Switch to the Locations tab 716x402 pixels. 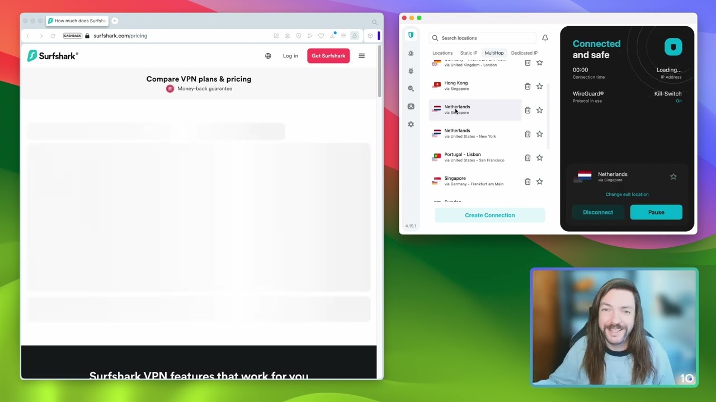pyautogui.click(x=442, y=53)
